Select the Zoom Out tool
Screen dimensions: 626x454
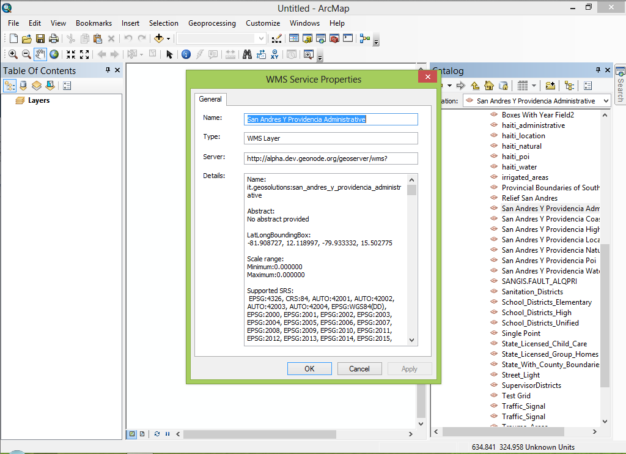(26, 54)
